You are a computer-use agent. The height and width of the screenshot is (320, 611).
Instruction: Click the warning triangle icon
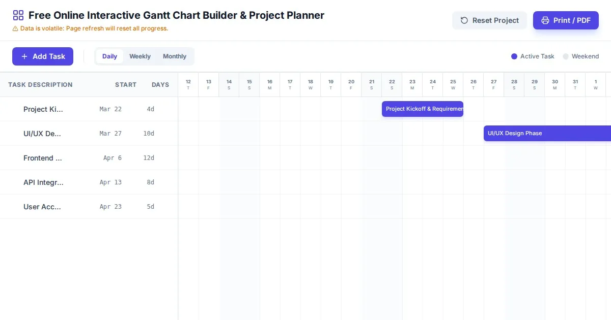point(15,28)
